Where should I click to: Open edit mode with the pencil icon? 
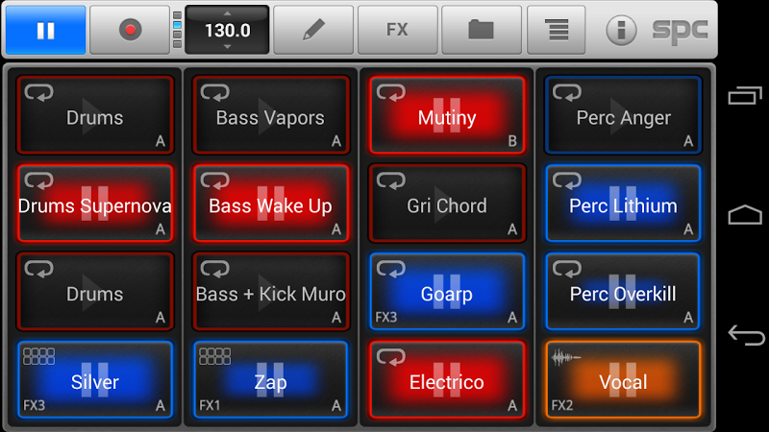coord(313,30)
